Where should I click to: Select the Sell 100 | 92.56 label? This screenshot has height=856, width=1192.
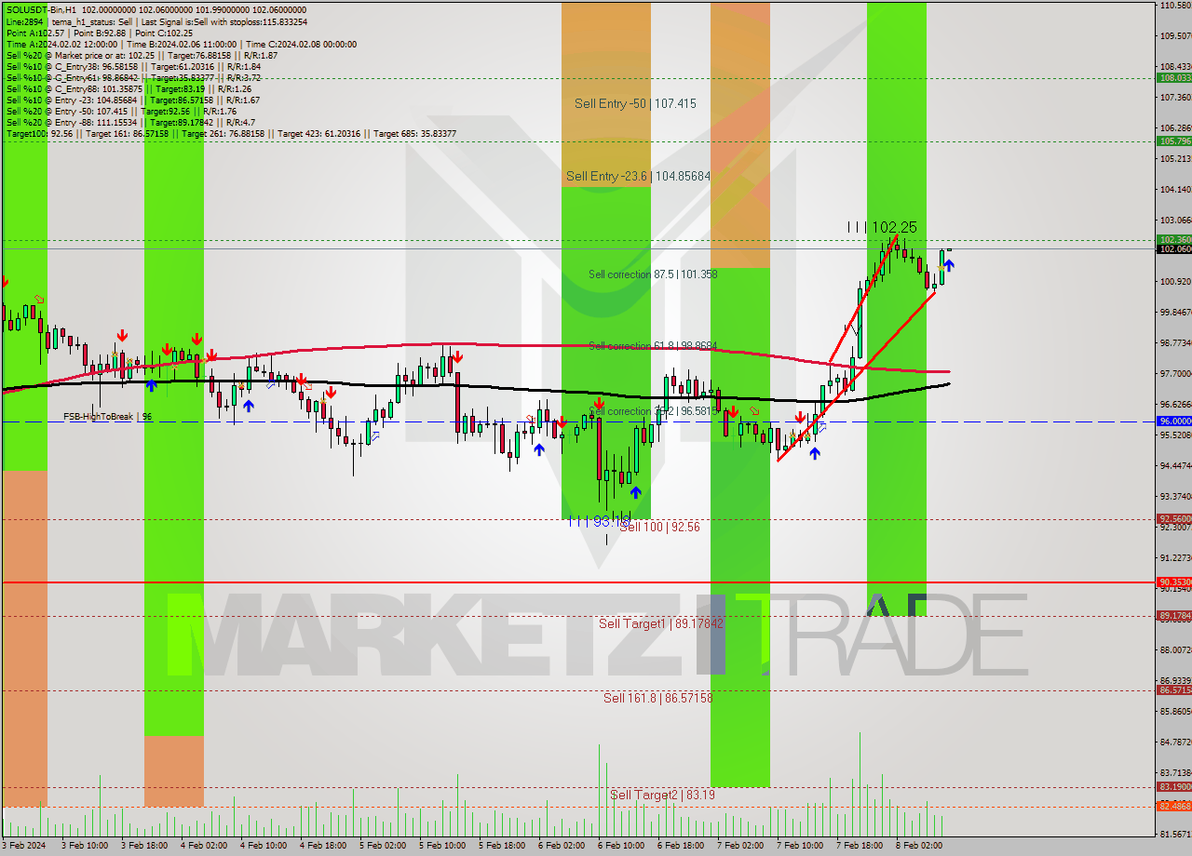pyautogui.click(x=659, y=527)
